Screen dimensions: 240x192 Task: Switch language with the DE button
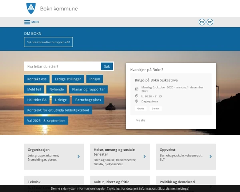coord(210,22)
